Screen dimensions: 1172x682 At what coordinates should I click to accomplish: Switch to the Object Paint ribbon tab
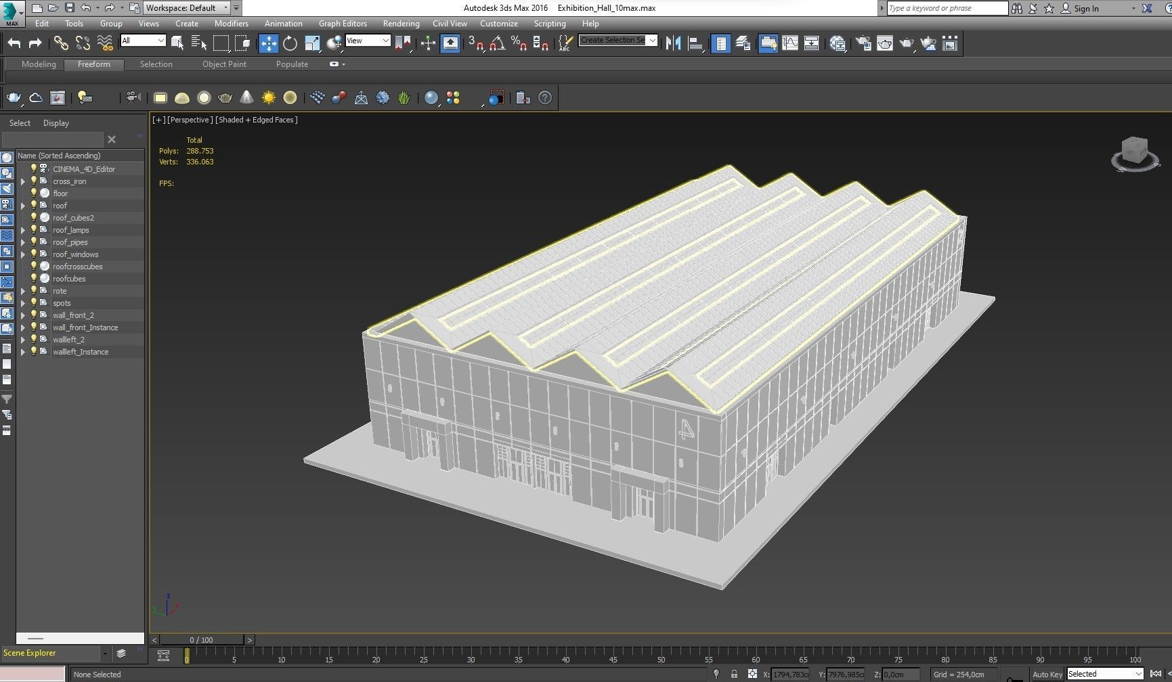click(224, 64)
